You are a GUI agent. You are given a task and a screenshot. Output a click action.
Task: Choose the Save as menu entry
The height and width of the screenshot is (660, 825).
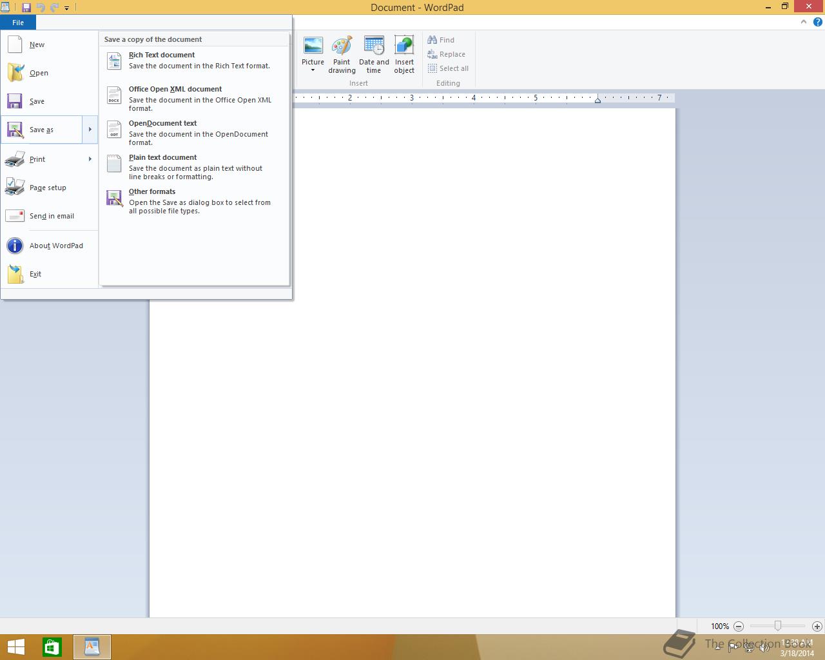(x=41, y=130)
